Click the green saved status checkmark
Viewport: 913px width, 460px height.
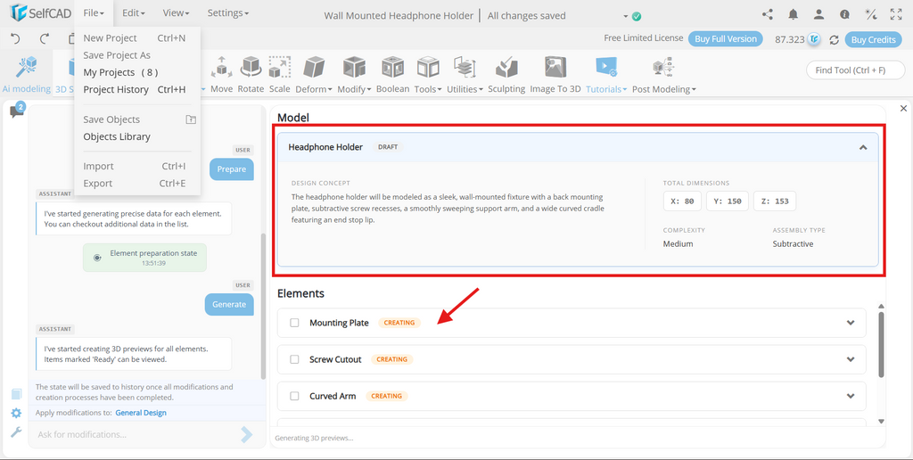pyautogui.click(x=637, y=16)
